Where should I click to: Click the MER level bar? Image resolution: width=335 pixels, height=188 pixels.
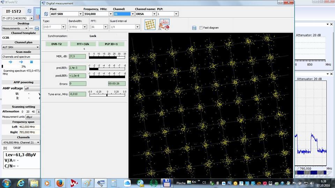pyautogui.click(x=107, y=57)
